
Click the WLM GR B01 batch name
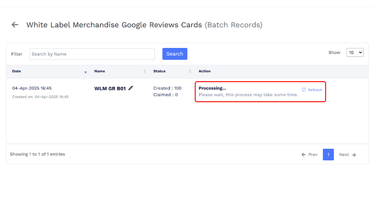110,89
